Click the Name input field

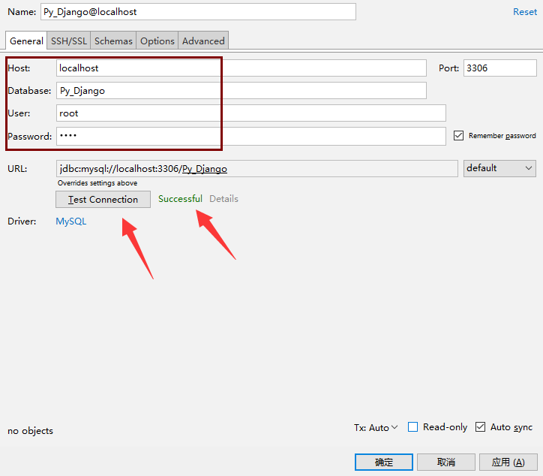198,12
